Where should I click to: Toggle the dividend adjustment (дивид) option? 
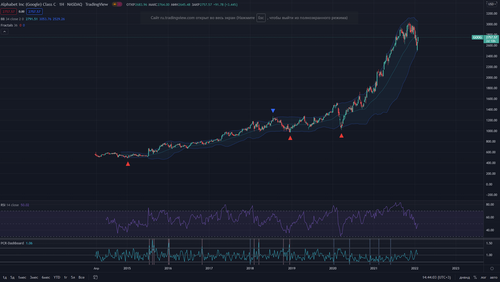click(464, 277)
